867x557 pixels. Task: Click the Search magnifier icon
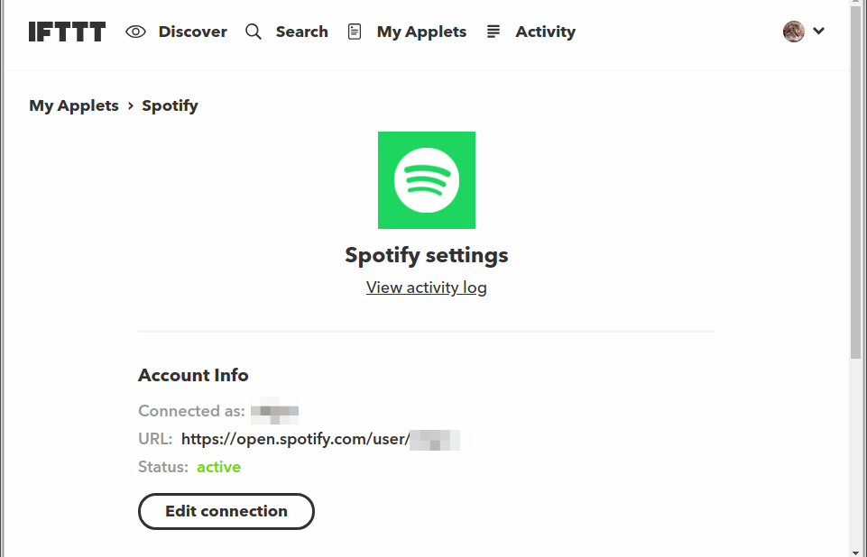[x=254, y=32]
